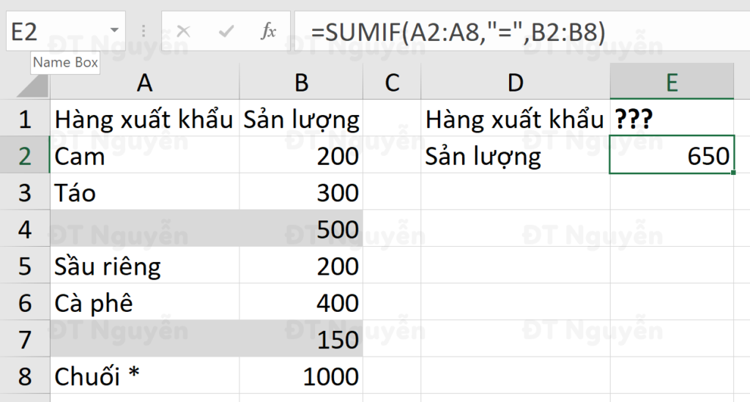Select column C header
750x402 pixels.
point(392,83)
